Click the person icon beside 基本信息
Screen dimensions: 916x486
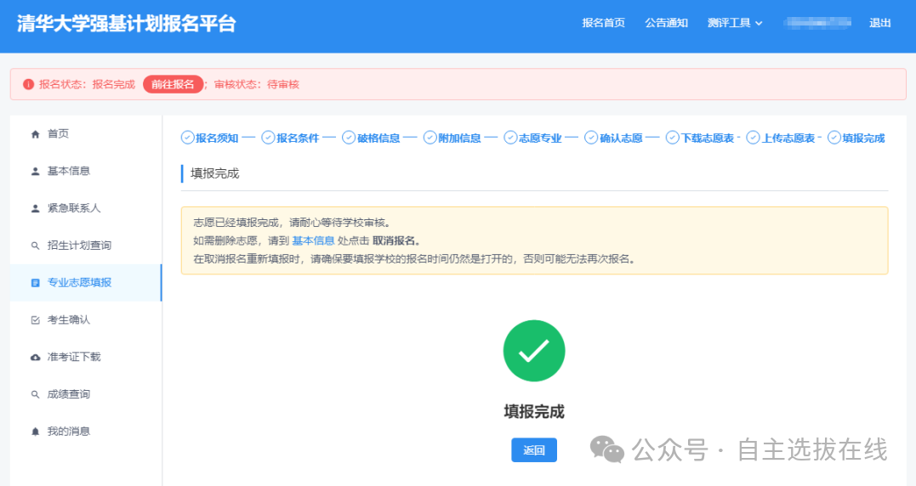[x=35, y=171]
